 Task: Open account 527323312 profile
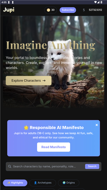pos(95,10)
